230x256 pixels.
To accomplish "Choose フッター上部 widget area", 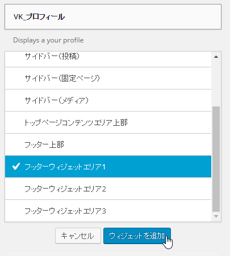I will (x=108, y=144).
